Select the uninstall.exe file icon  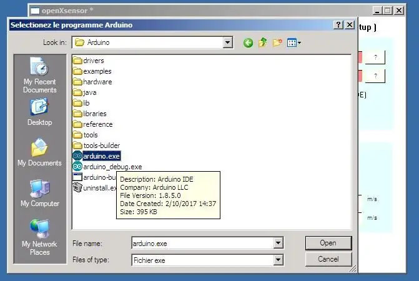[77, 187]
